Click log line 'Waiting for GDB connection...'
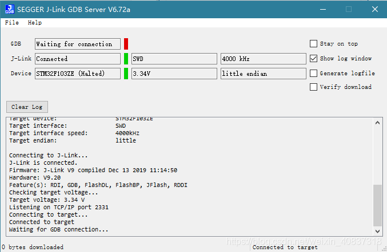 pyautogui.click(x=58, y=229)
